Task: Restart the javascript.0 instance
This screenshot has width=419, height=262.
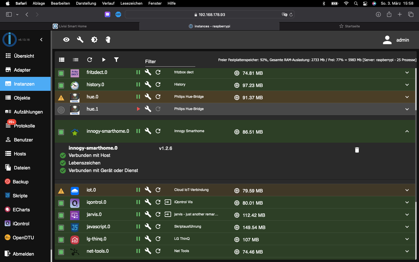Action: pos(158,226)
